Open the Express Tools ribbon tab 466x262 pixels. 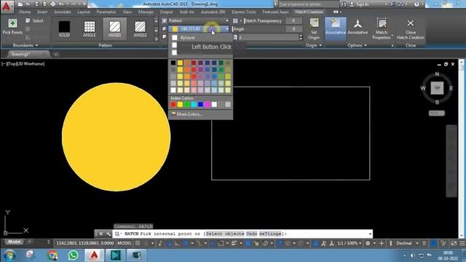point(244,12)
